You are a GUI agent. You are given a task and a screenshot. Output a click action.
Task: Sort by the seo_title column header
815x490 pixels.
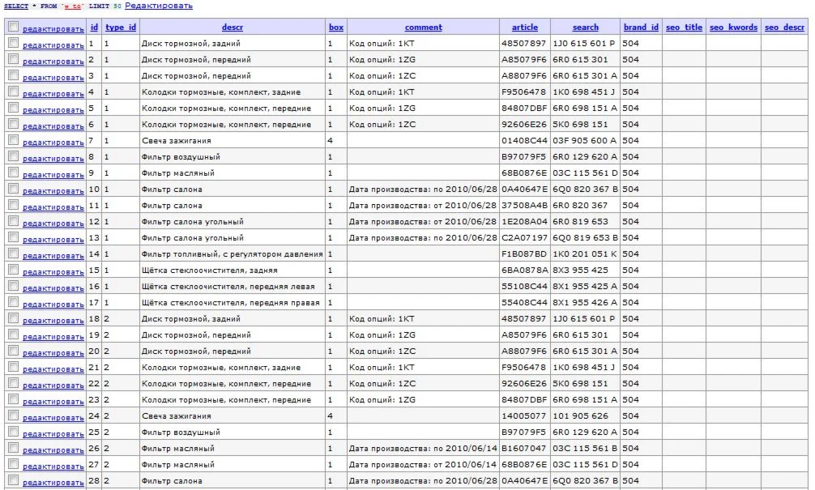[684, 27]
